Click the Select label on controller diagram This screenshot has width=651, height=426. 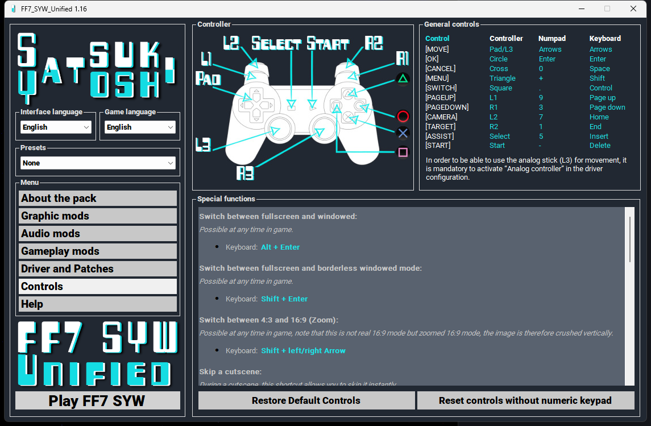(276, 43)
